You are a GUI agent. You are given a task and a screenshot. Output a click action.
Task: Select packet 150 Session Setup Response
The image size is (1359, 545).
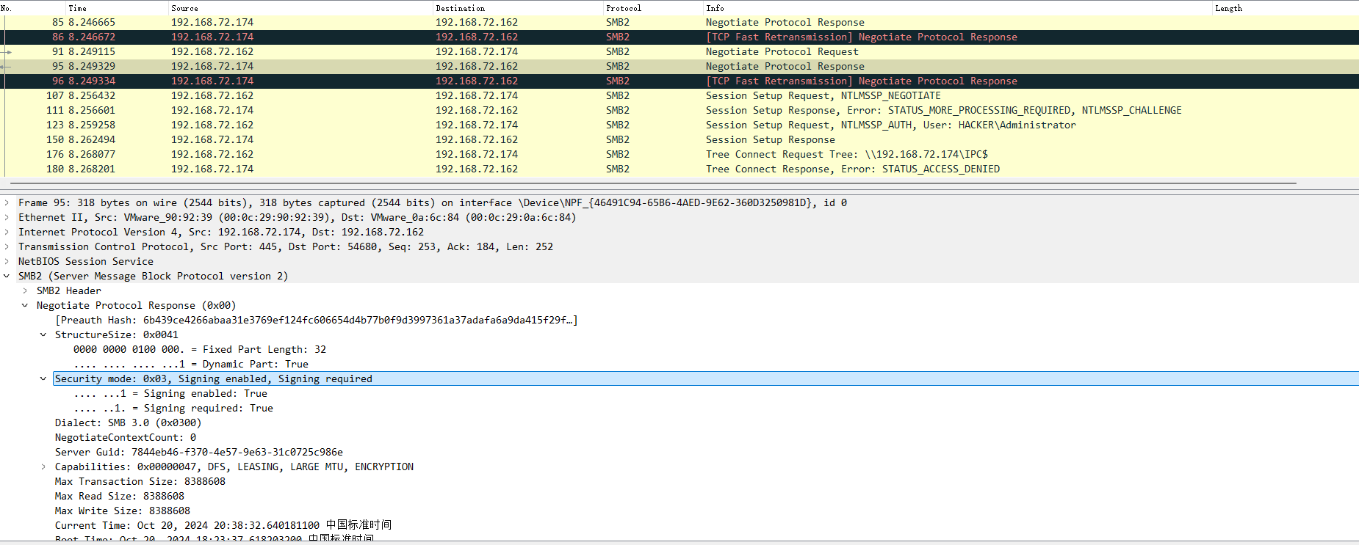679,140
